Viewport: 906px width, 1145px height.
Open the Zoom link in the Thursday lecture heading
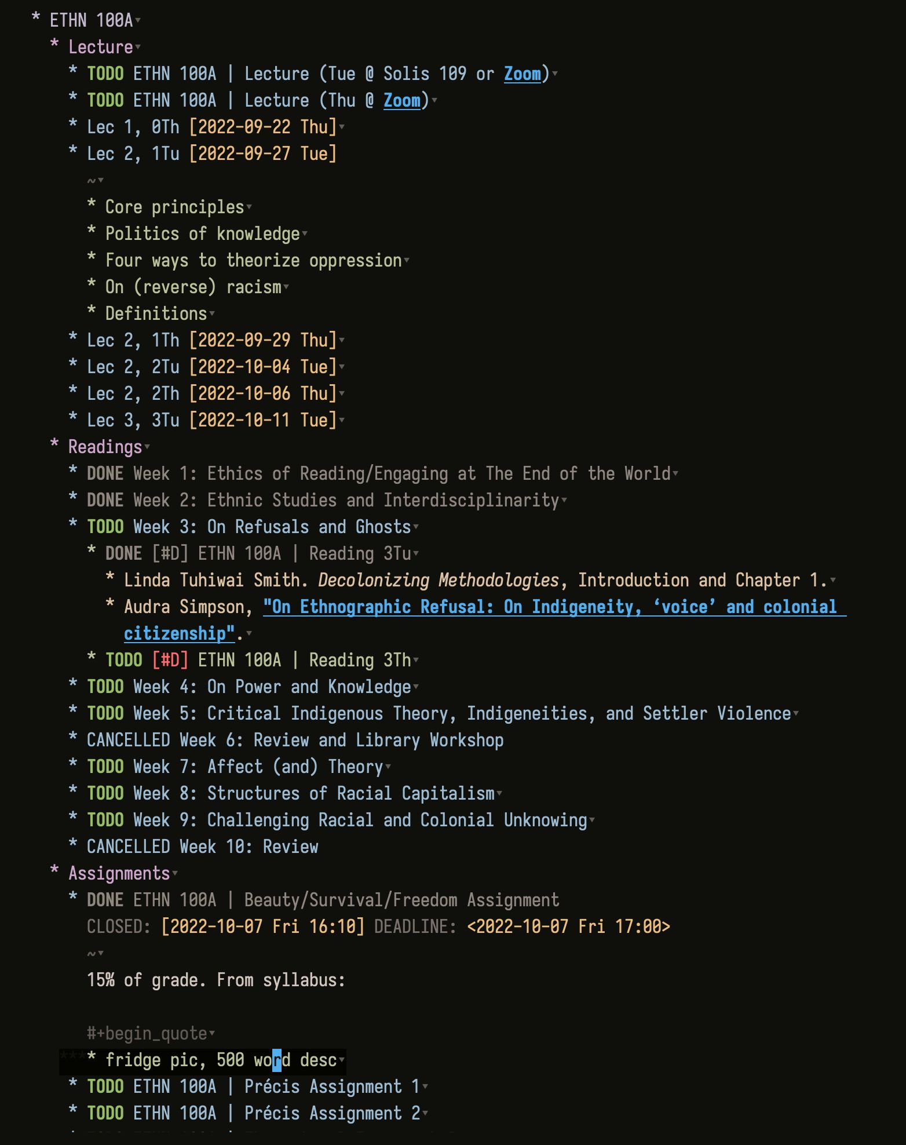click(401, 100)
